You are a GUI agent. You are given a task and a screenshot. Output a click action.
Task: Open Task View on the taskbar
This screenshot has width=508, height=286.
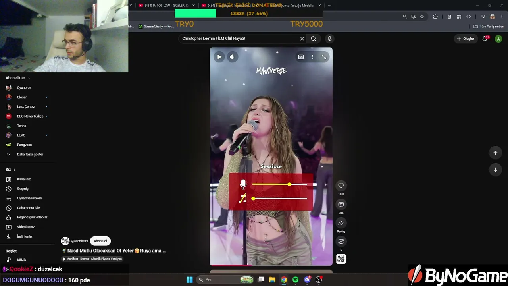click(x=261, y=280)
